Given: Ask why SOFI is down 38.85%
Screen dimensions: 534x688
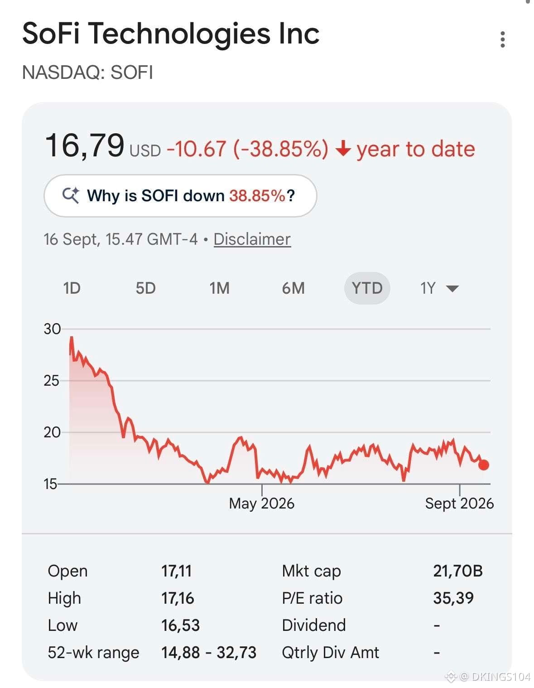Looking at the screenshot, I should coord(180,196).
